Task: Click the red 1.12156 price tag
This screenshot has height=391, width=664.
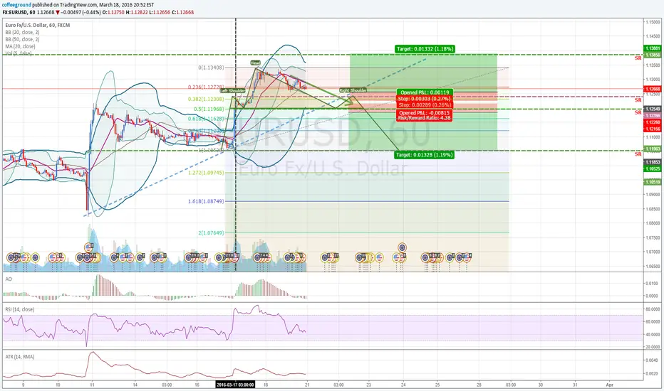Action: point(652,129)
